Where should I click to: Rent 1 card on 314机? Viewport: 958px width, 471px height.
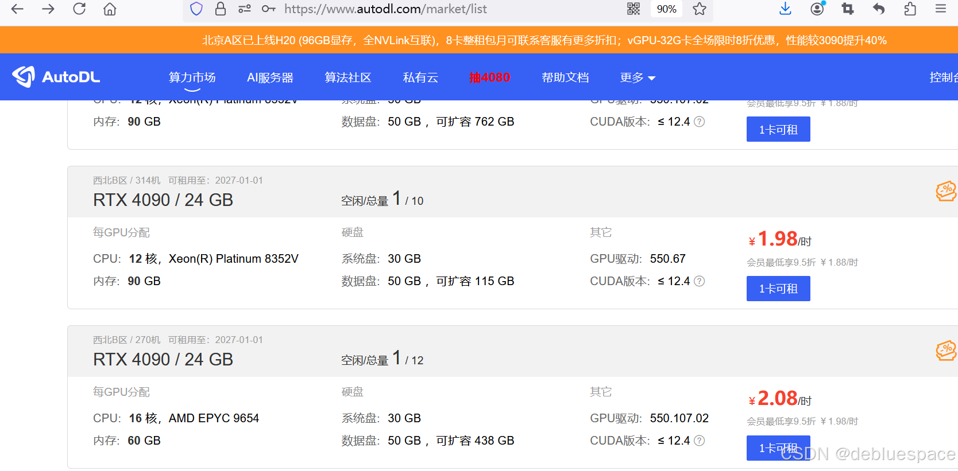(778, 289)
